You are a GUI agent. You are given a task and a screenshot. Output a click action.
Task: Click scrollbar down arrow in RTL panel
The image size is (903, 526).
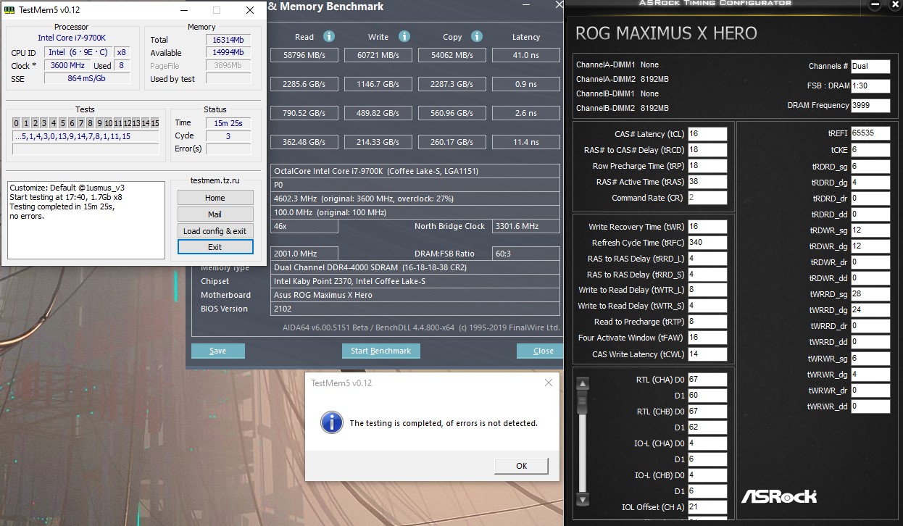(582, 499)
